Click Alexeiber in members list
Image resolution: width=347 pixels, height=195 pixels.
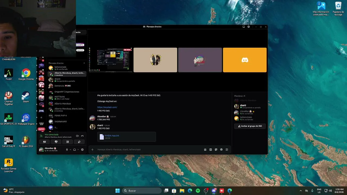(249, 112)
